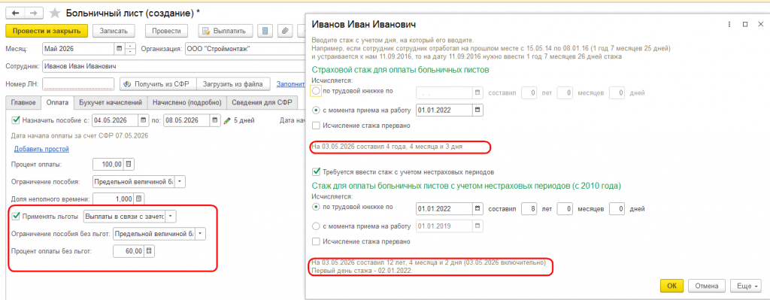Open calendar for benefit start date 04.05.2026

(144, 120)
